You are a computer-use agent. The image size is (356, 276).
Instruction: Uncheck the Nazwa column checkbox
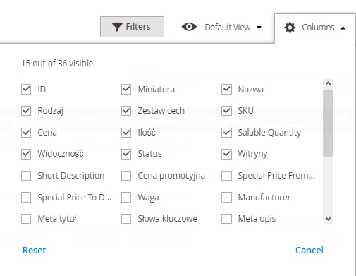[226, 90]
